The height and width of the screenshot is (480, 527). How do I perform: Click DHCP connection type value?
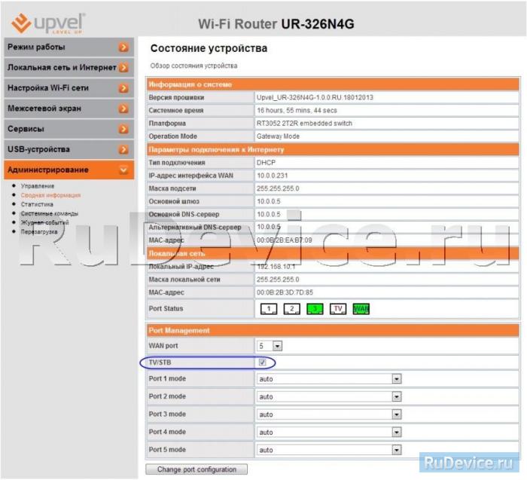coord(267,163)
